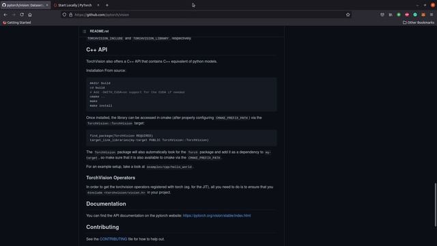Switch to the pytorch/vision GitHub tab

(x=25, y=5)
